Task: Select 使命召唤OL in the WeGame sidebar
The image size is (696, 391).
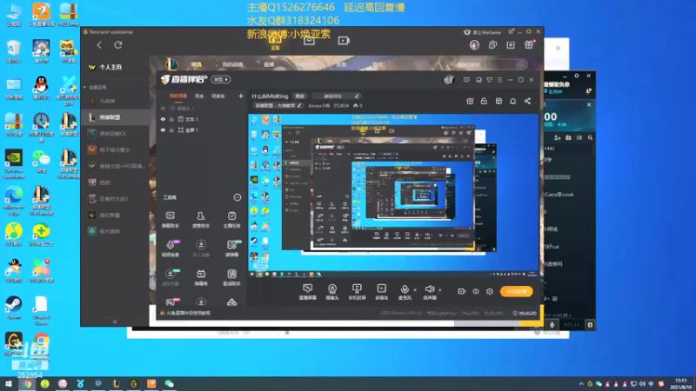Action: pos(116,134)
